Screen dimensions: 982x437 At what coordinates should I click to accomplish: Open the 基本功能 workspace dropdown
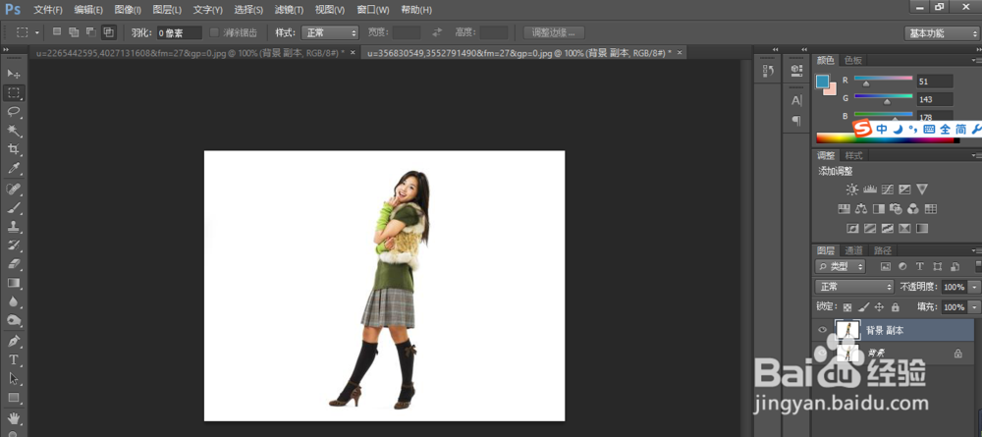[x=942, y=33]
